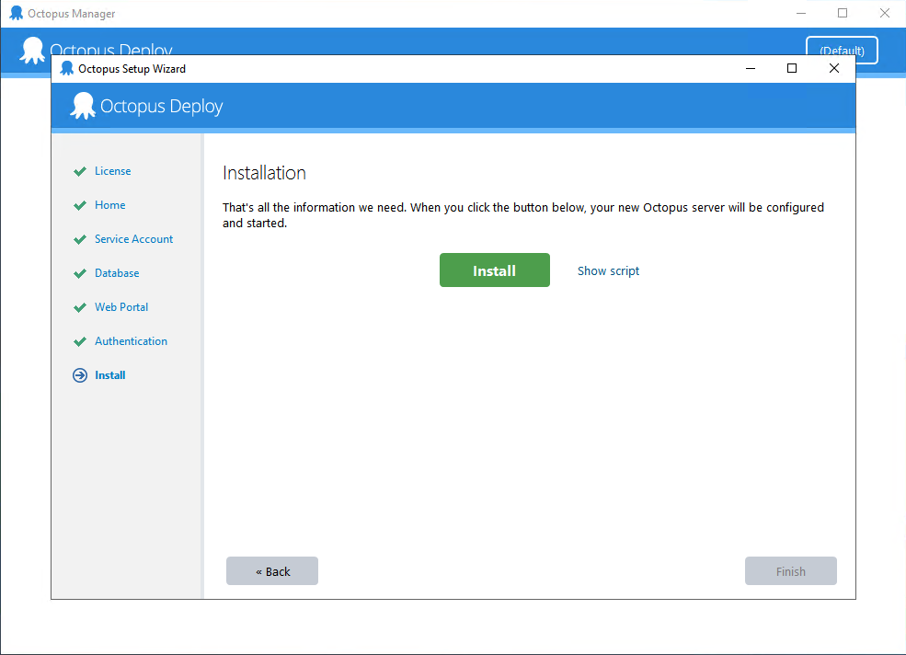Jump to the Authentication step
Screen dimensions: 906x655
click(132, 341)
